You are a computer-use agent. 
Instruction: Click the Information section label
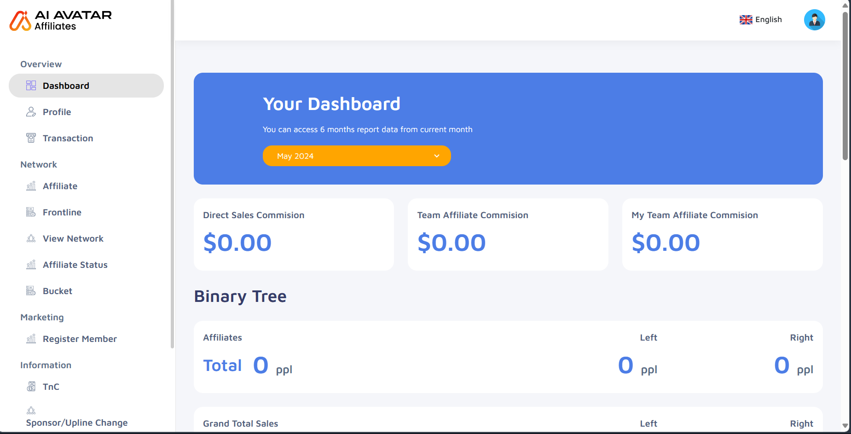tap(46, 365)
